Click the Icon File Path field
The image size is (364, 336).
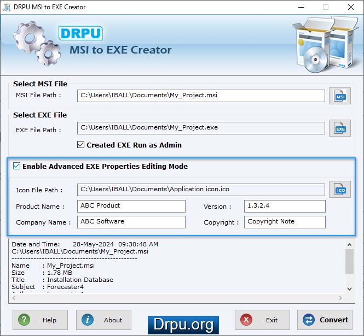(201, 190)
